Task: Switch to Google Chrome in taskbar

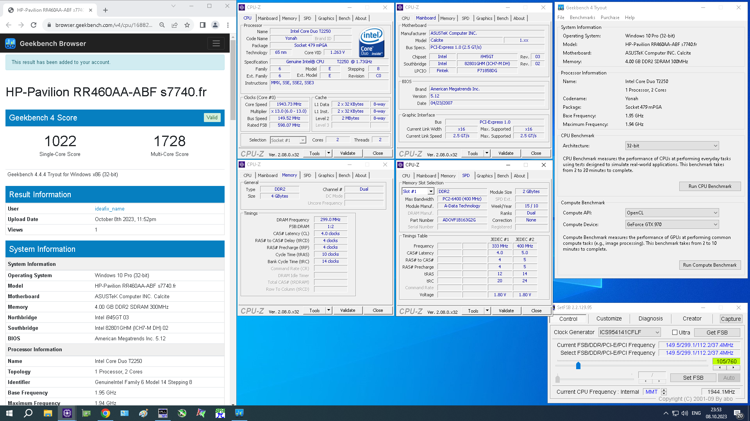Action: coord(105,413)
